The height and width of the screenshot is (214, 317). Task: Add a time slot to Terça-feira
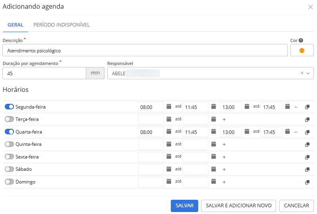[224, 119]
